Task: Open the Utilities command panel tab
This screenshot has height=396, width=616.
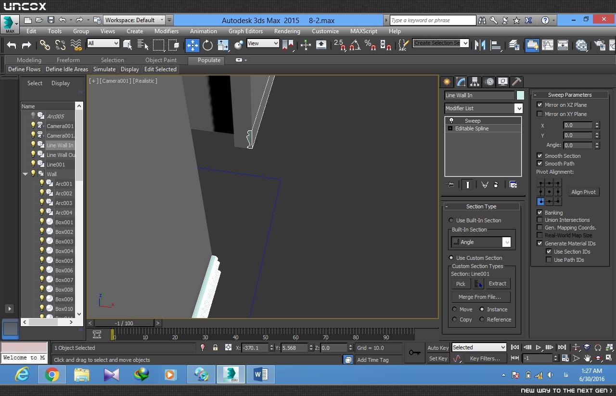Action: click(516, 81)
